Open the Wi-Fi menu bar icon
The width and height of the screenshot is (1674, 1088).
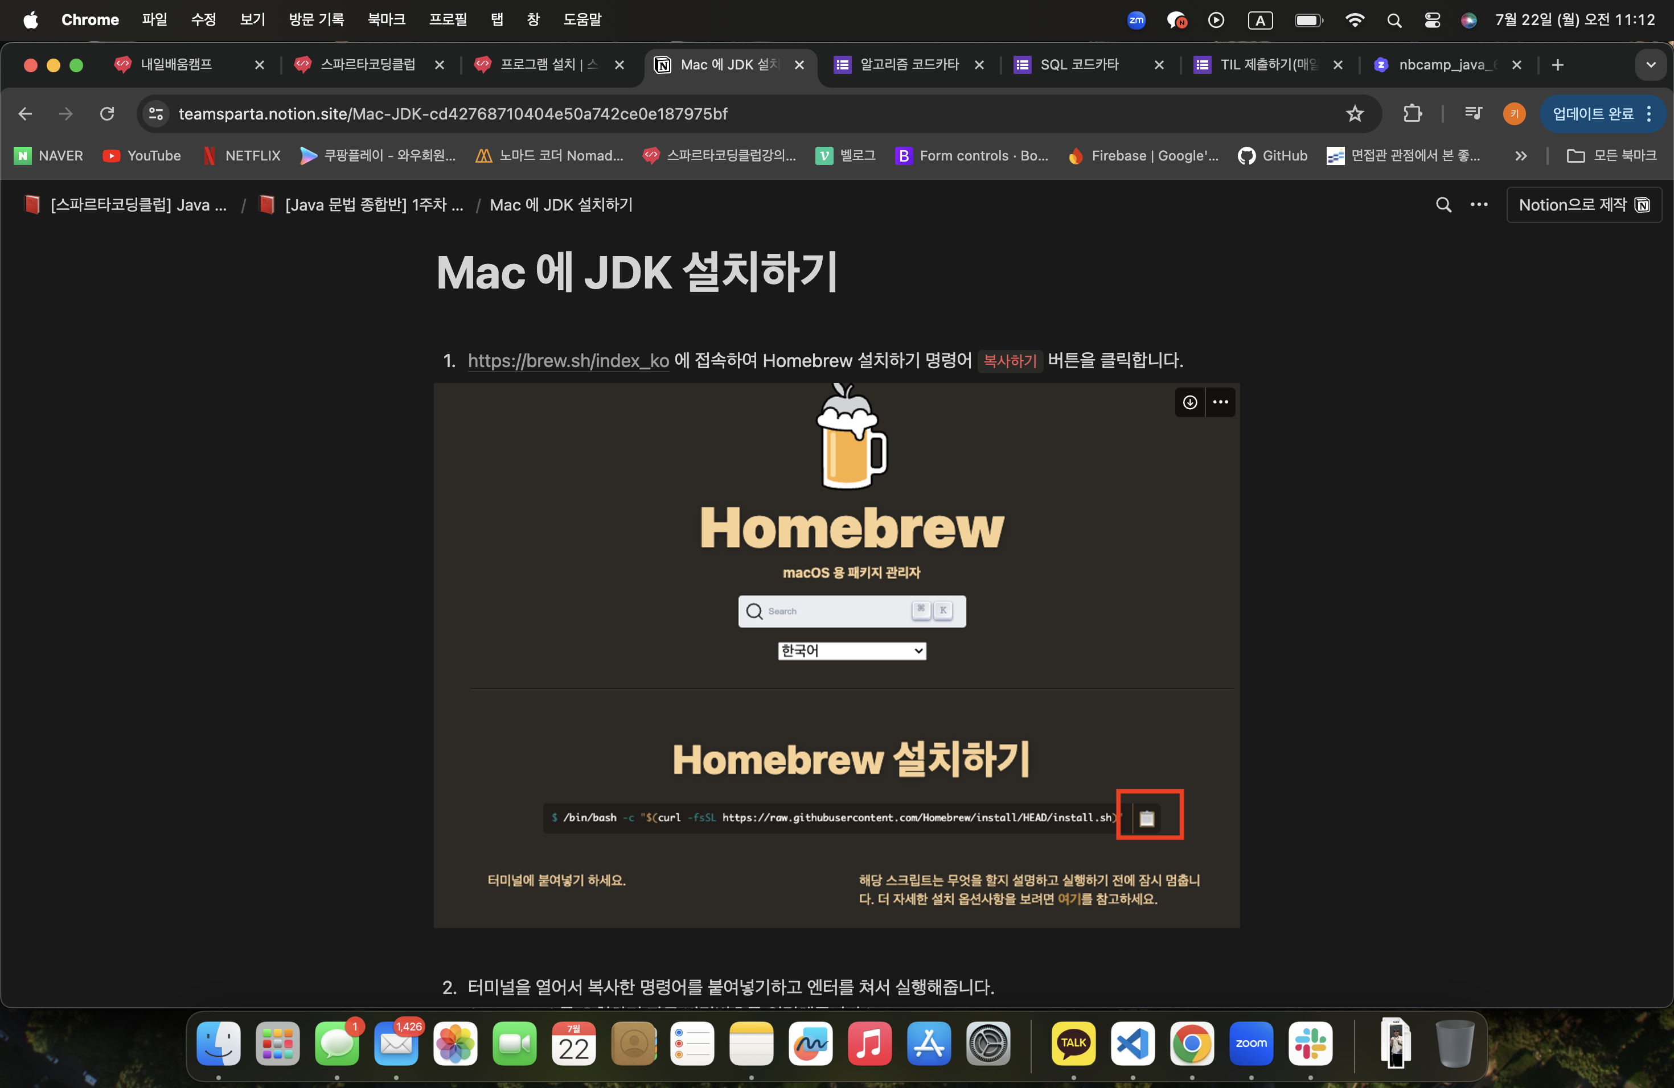tap(1355, 20)
